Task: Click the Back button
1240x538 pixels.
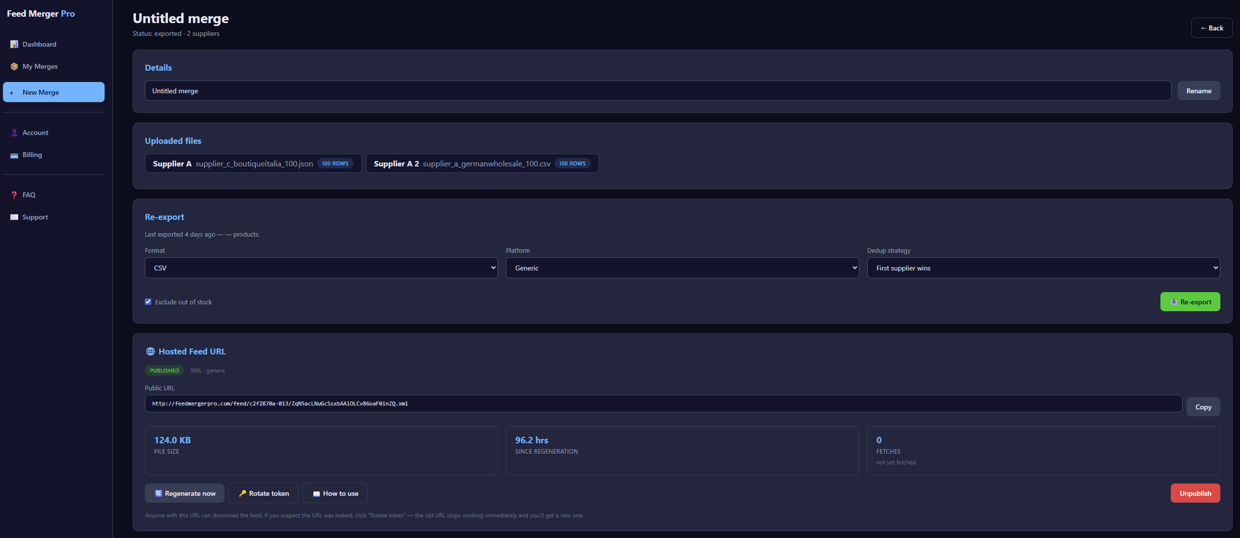Action: coord(1212,28)
